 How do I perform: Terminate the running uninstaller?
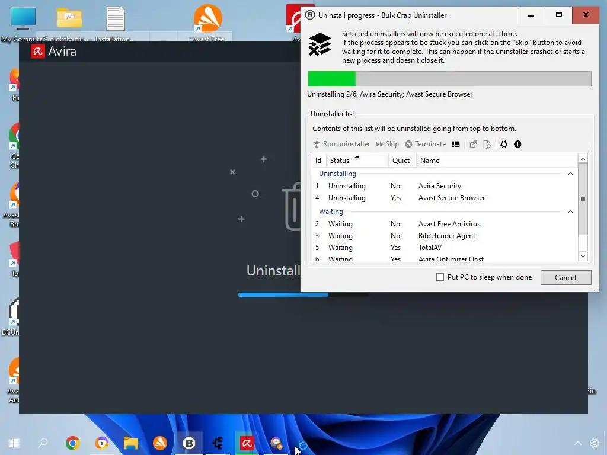426,144
